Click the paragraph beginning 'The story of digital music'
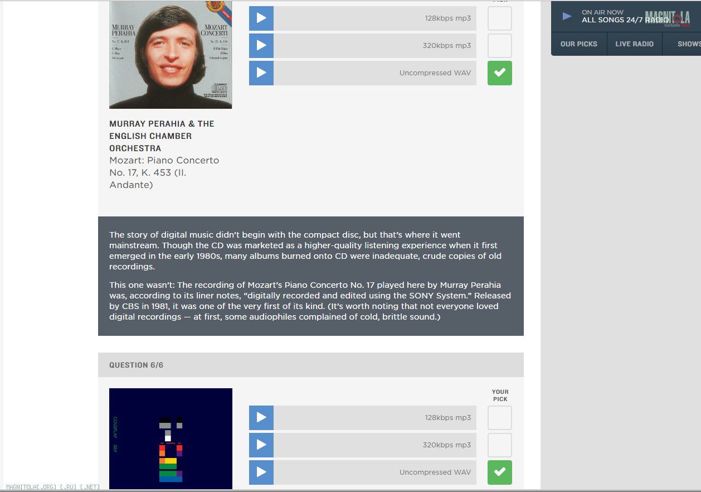 click(305, 250)
